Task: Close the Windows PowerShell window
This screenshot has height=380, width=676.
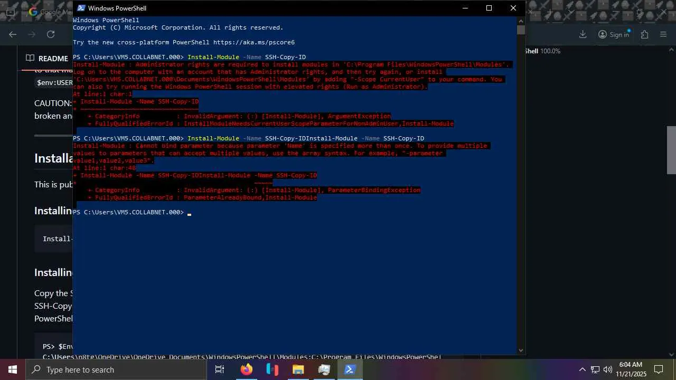Action: (513, 8)
